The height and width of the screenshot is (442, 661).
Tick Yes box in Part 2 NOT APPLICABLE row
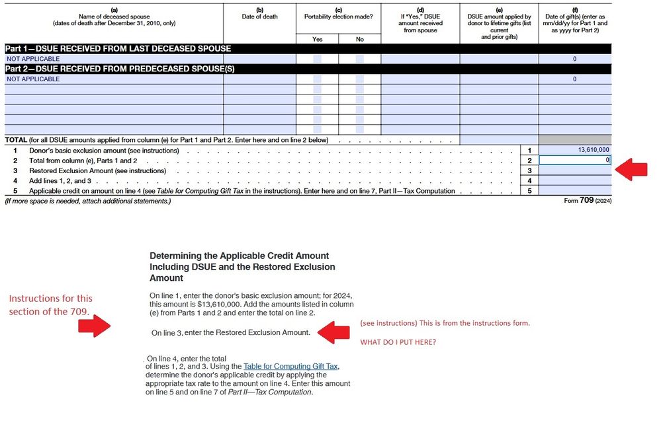pyautogui.click(x=318, y=79)
